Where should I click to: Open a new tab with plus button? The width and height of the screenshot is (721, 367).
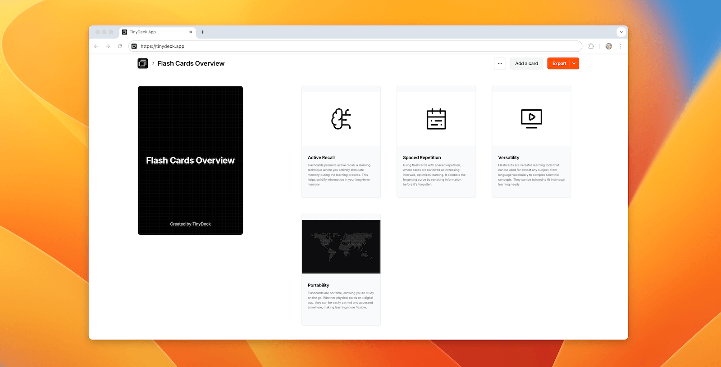click(202, 32)
